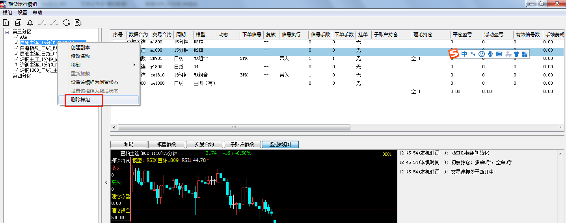The height and width of the screenshot is (223, 566).
Task: Toggle Sogou 中 Chinese/English input mode
Action: 464,54
